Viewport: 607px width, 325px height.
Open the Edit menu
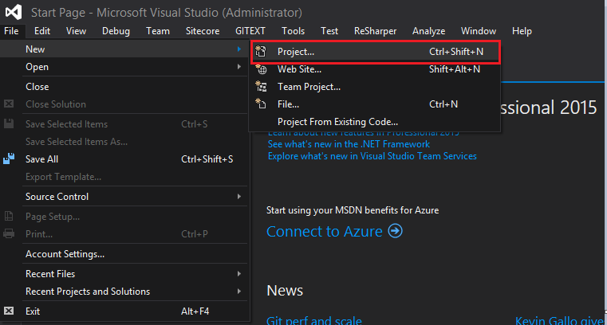(41, 31)
